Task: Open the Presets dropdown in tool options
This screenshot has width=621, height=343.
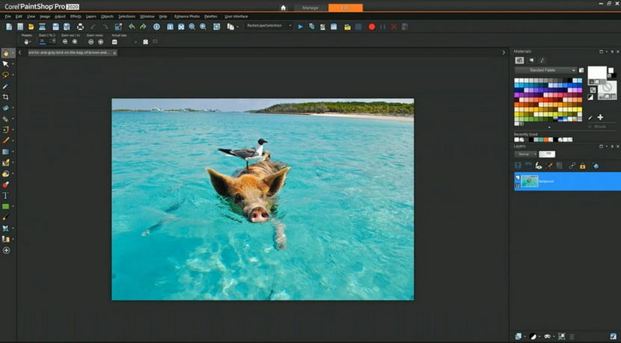Action: click(28, 42)
